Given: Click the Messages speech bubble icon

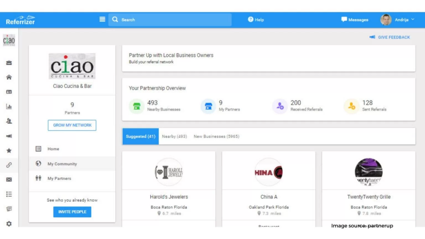Looking at the screenshot, I should click(x=344, y=19).
